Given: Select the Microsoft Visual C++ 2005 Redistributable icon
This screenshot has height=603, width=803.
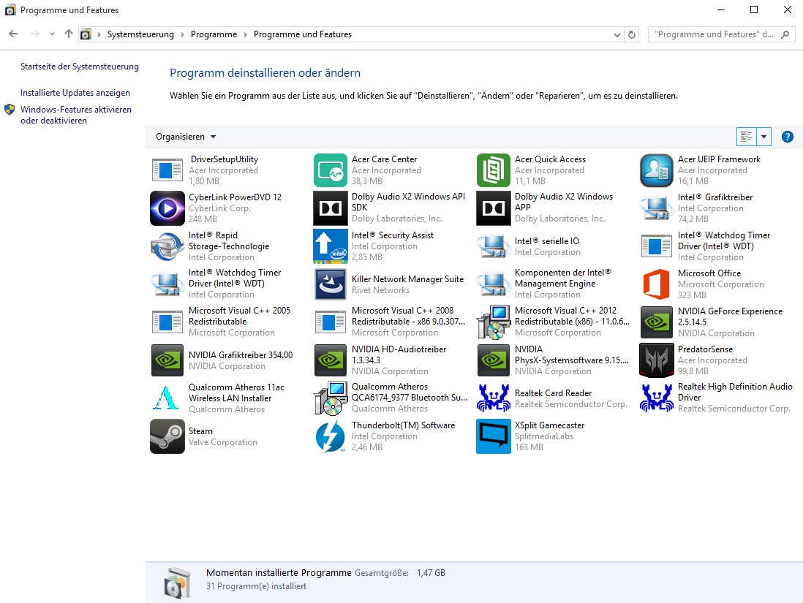Looking at the screenshot, I should point(167,322).
